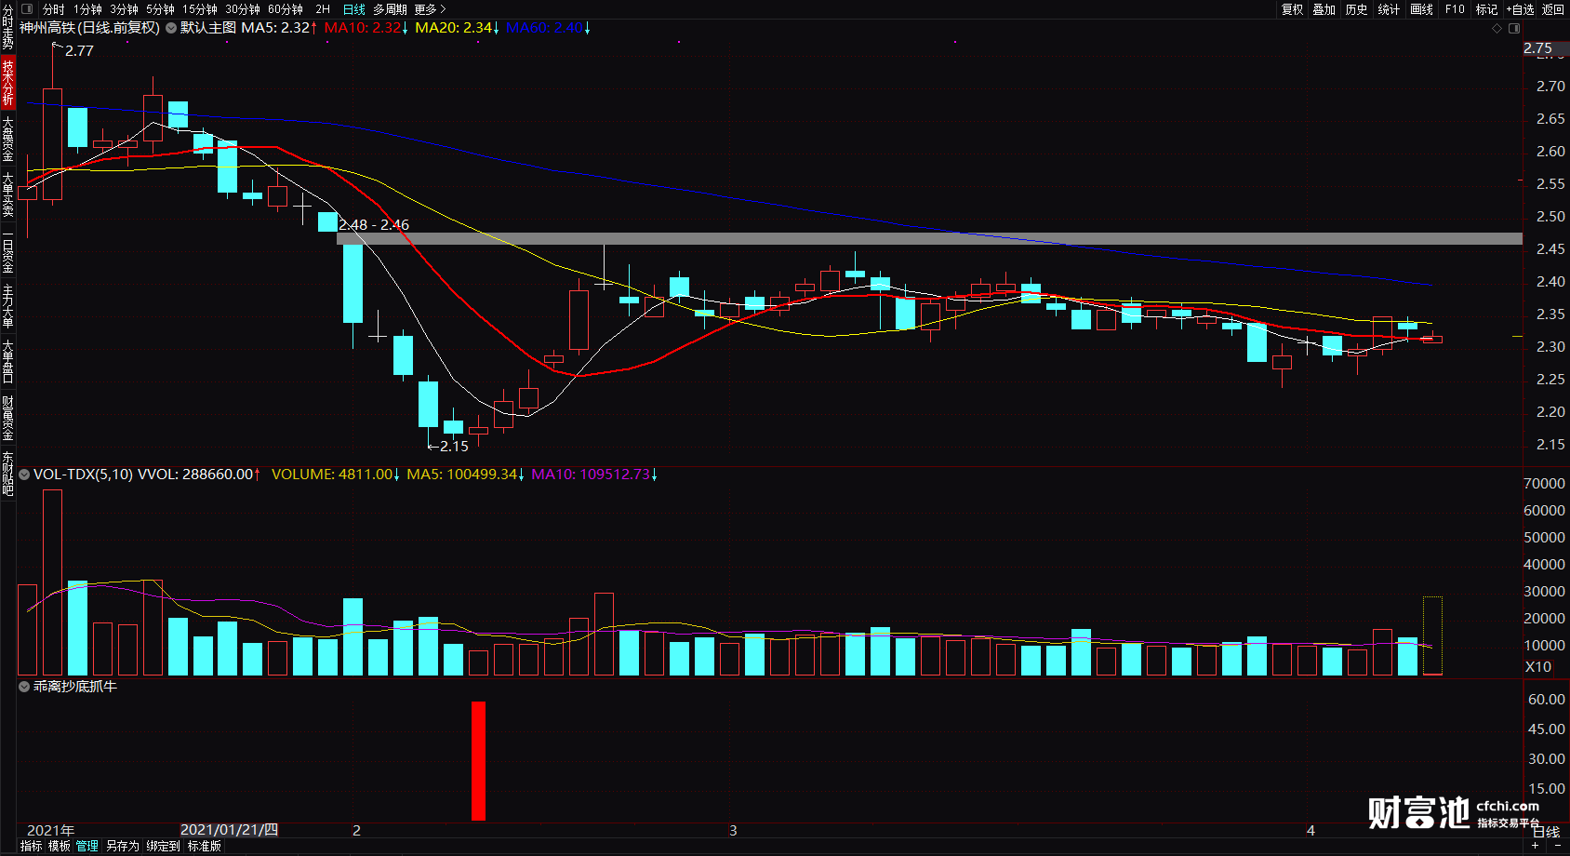Viewport: 1570px width, 856px height.
Task: Open 大单买卖 sidebar tab
Action: coord(7,194)
